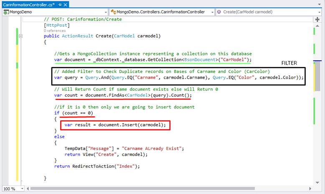Screen dimensions: 325x194
Task: Click the "Carname" string in the query
Action: [147, 77]
